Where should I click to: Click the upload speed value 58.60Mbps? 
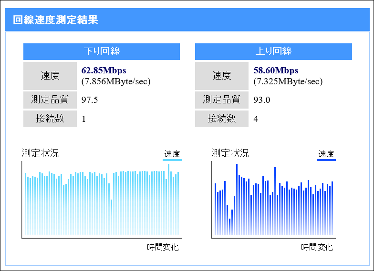pos(276,71)
